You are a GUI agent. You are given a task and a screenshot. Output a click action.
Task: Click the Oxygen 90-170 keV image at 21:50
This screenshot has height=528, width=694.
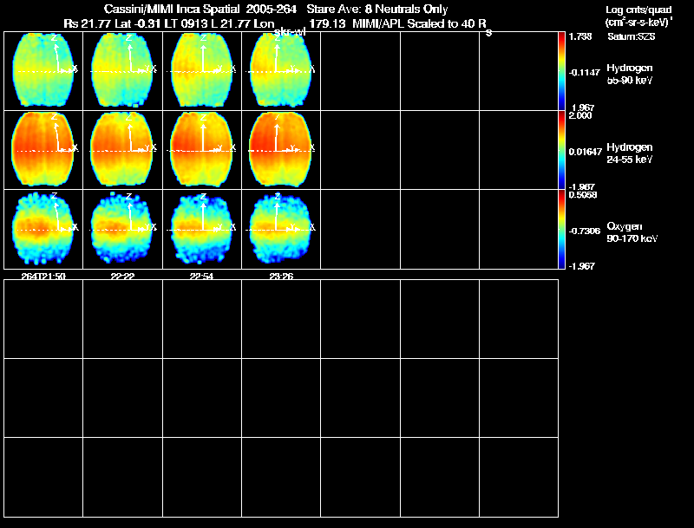click(43, 229)
